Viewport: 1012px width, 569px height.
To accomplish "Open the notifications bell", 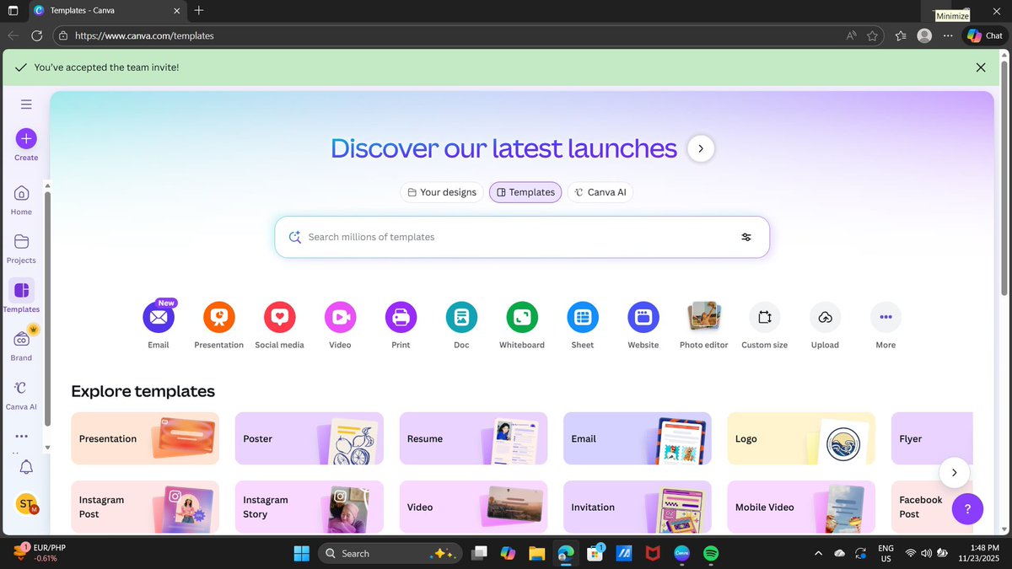I will (x=26, y=467).
